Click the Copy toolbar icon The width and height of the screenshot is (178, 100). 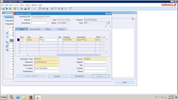(37, 9)
